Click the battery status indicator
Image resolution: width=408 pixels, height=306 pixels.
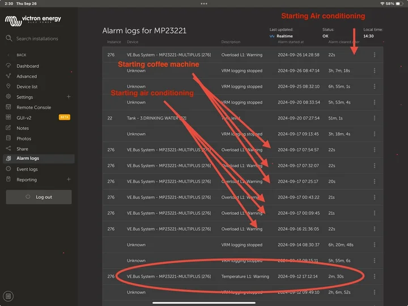399,3
